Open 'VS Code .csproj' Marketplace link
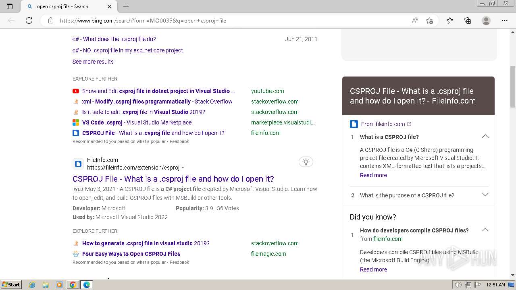The width and height of the screenshot is (516, 290). pos(137,122)
